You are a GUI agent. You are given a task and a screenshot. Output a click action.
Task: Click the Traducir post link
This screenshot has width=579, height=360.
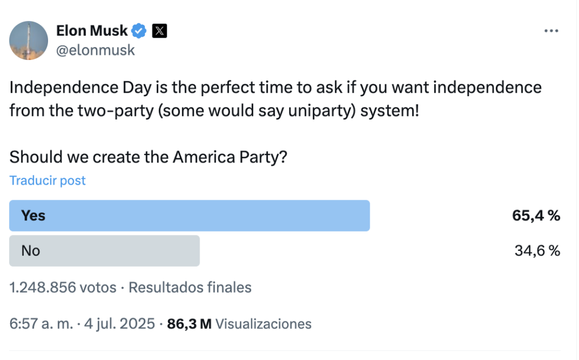point(47,181)
